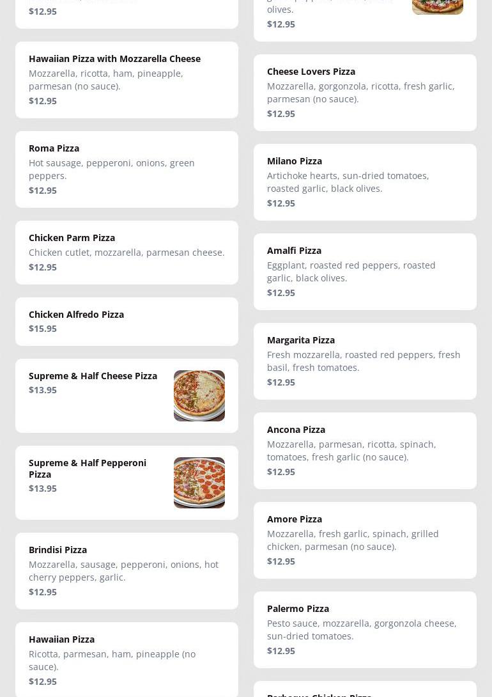The width and height of the screenshot is (492, 697).
Task: View the Supreme & Half Pepperoni Pizza photo
Action: (x=199, y=483)
